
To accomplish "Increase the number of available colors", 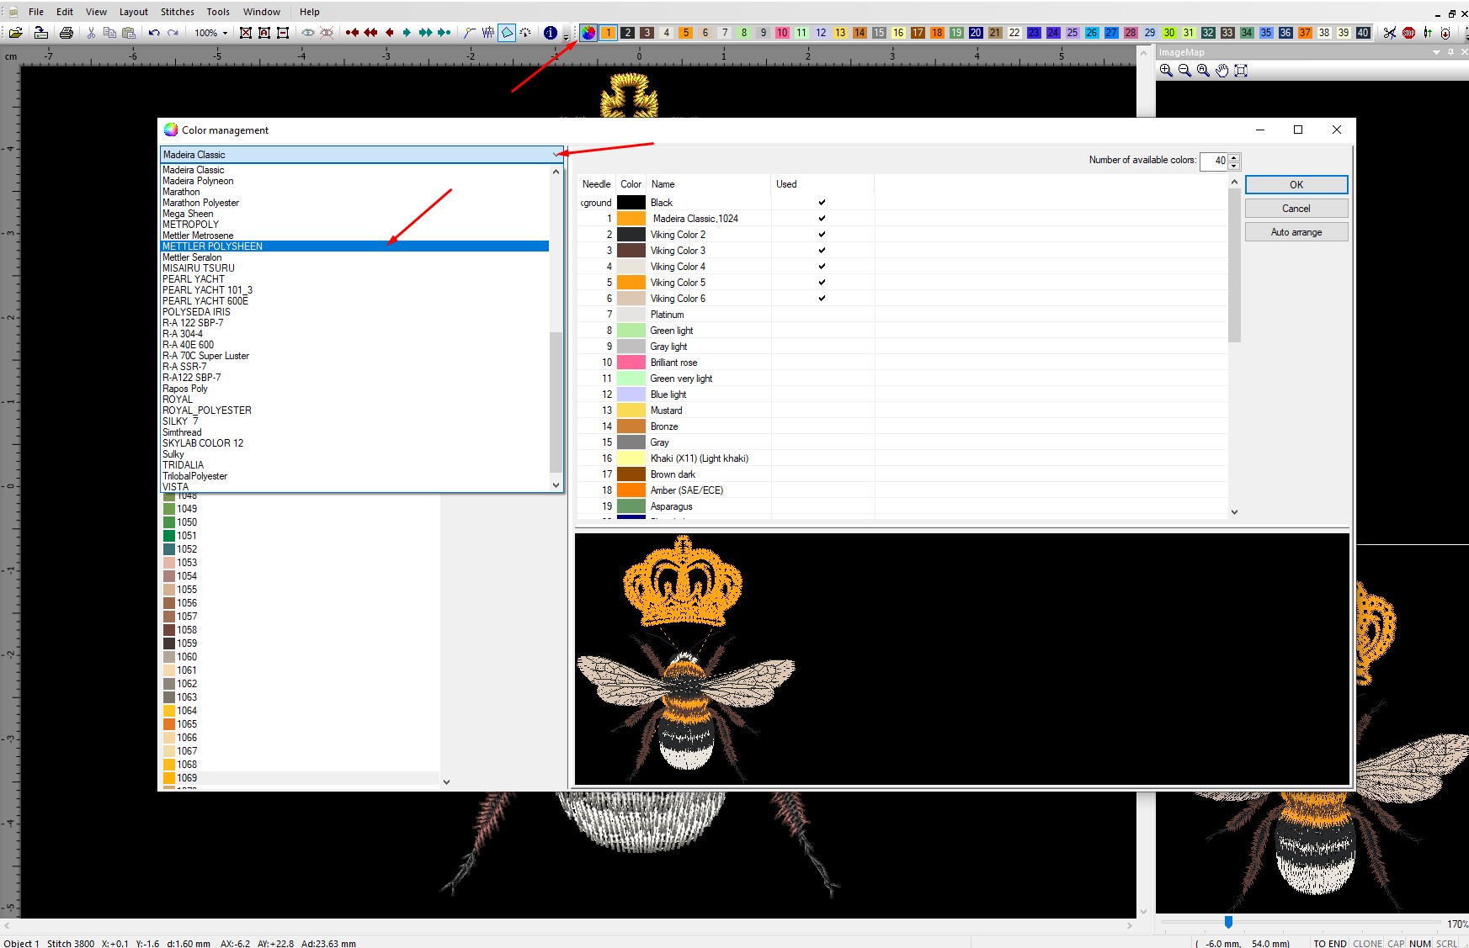I will pos(1234,157).
